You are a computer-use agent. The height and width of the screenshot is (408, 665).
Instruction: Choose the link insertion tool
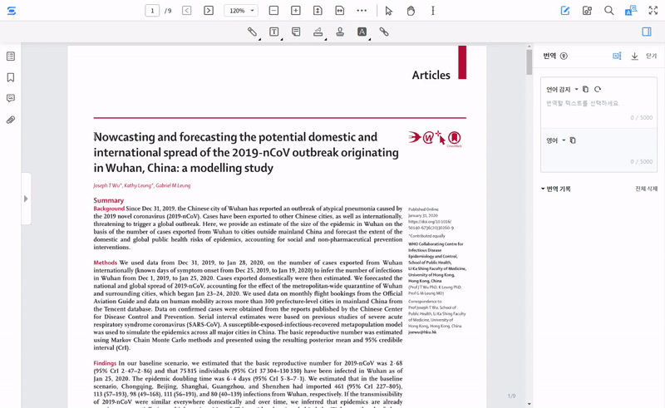tap(384, 32)
